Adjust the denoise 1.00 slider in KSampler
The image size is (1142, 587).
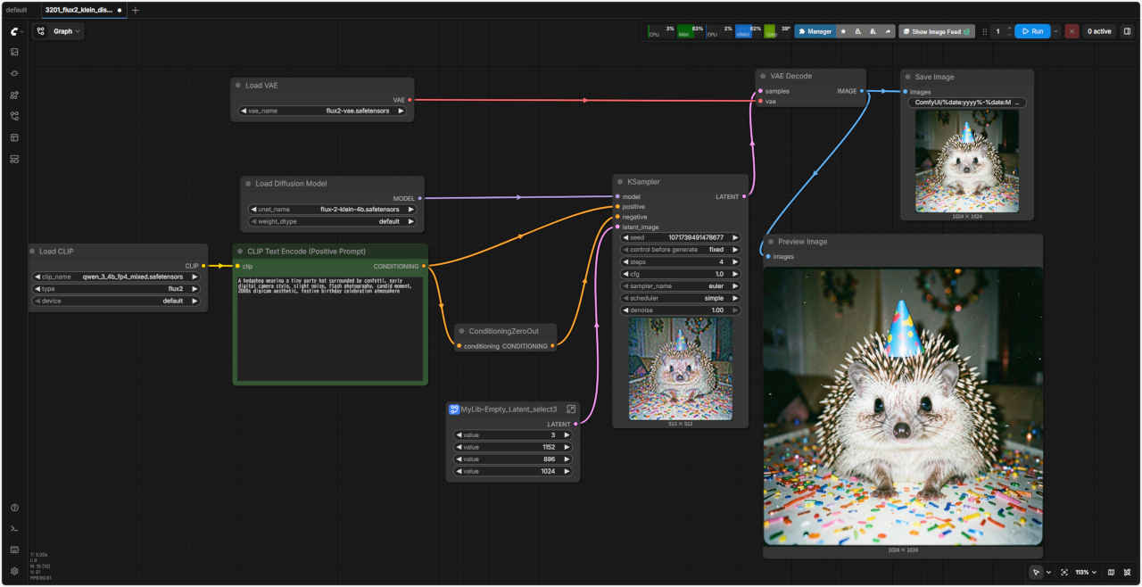pyautogui.click(x=681, y=310)
